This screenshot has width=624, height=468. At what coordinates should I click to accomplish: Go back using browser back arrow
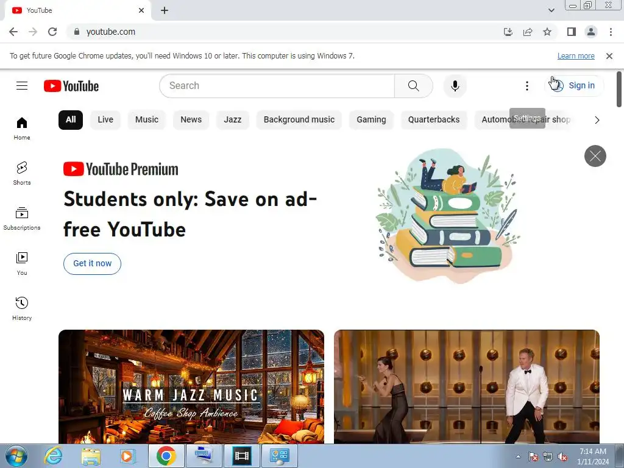point(13,32)
